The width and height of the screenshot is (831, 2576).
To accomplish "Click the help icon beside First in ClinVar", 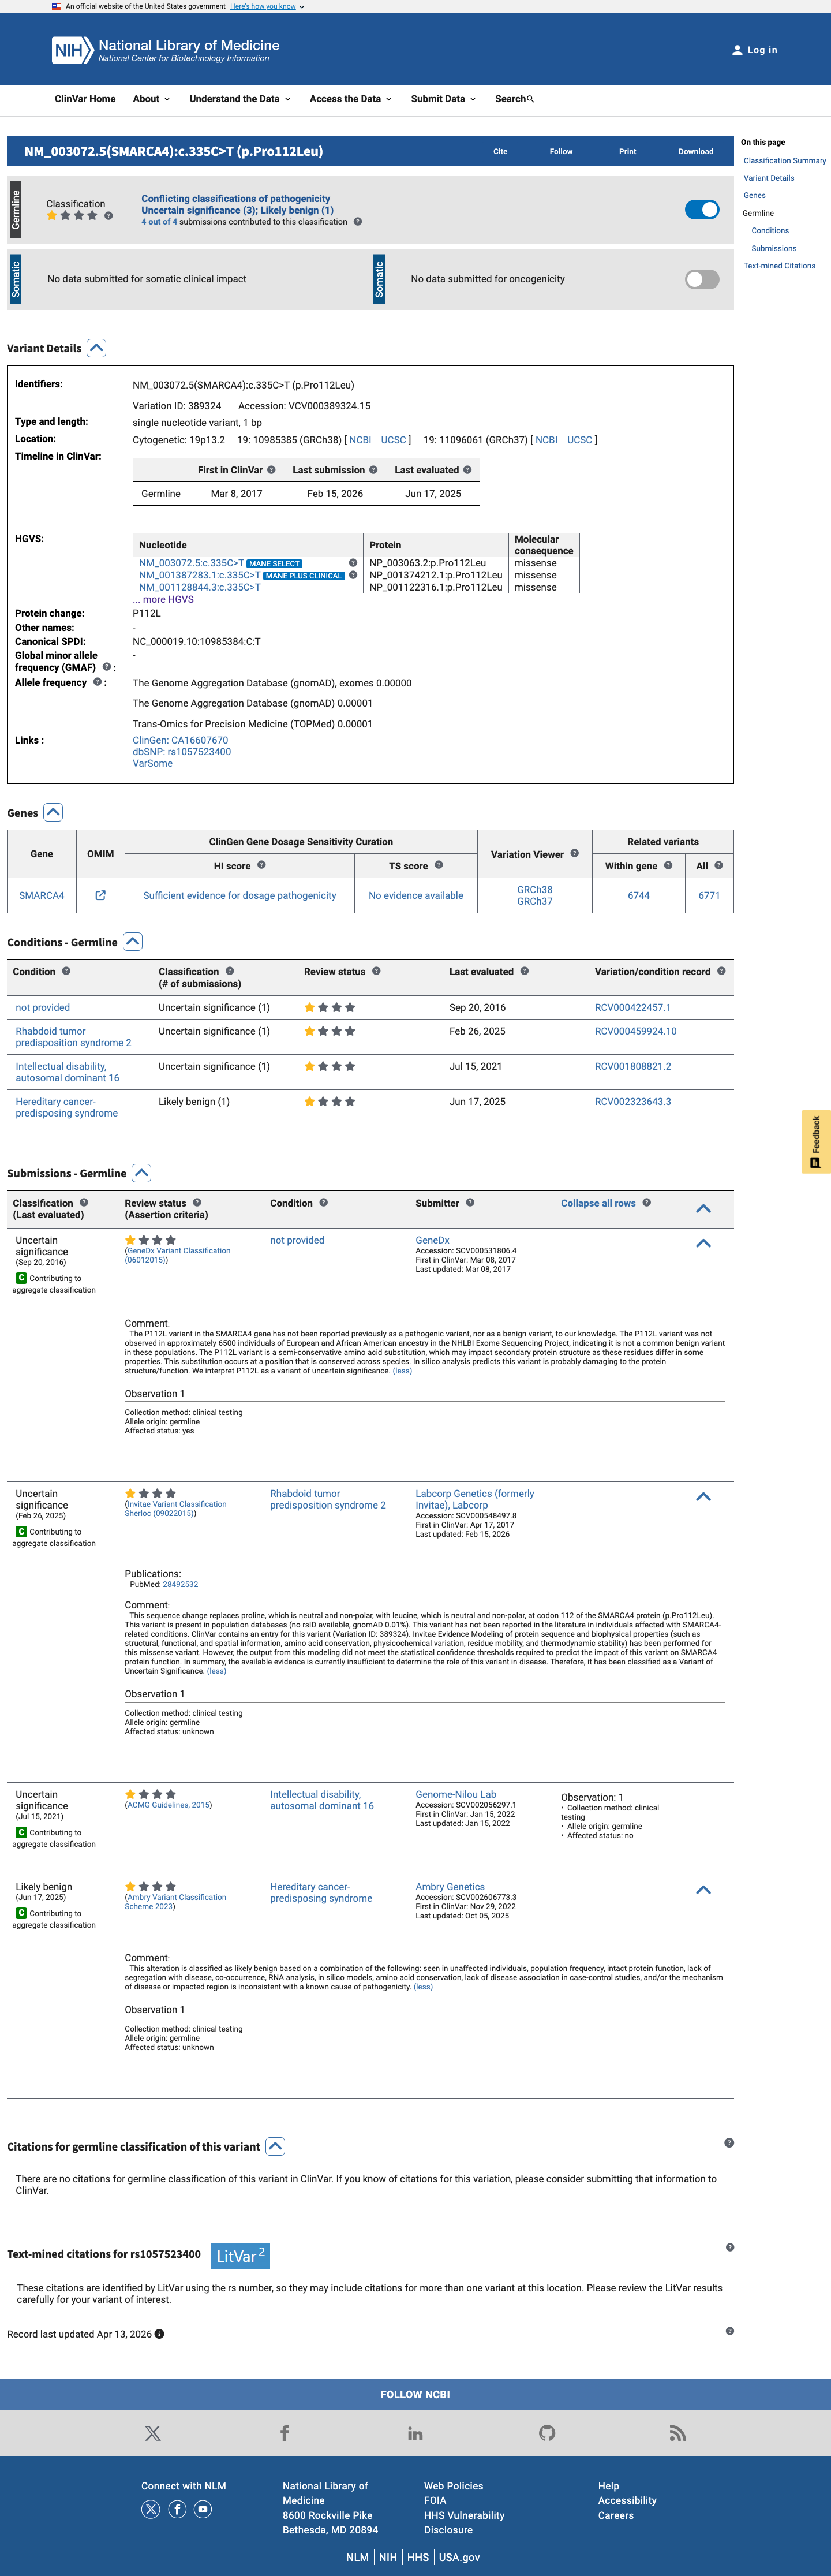I will tap(271, 470).
